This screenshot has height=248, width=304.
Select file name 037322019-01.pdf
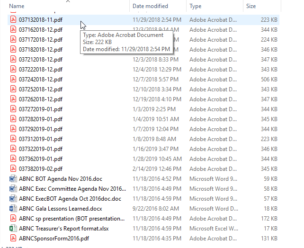point(41,149)
